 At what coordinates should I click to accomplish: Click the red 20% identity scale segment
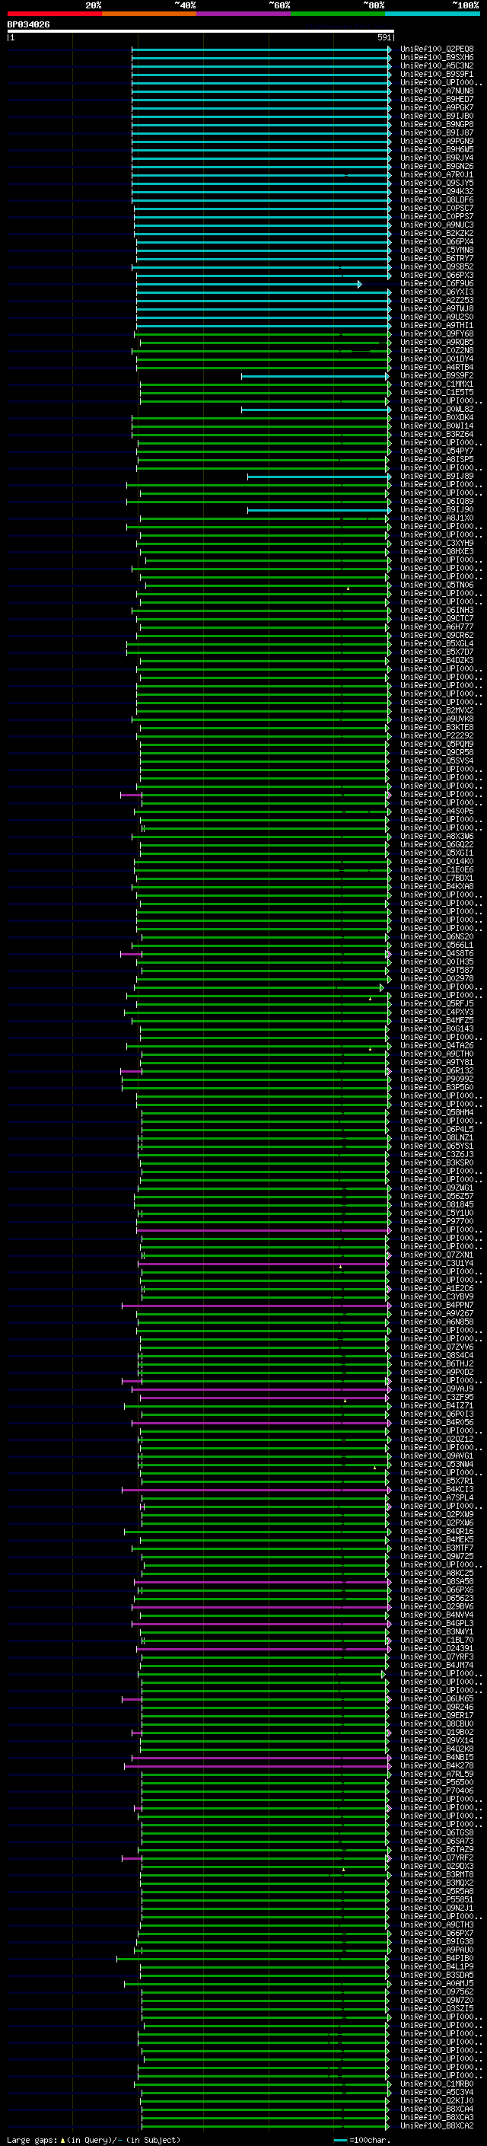pos(54,14)
